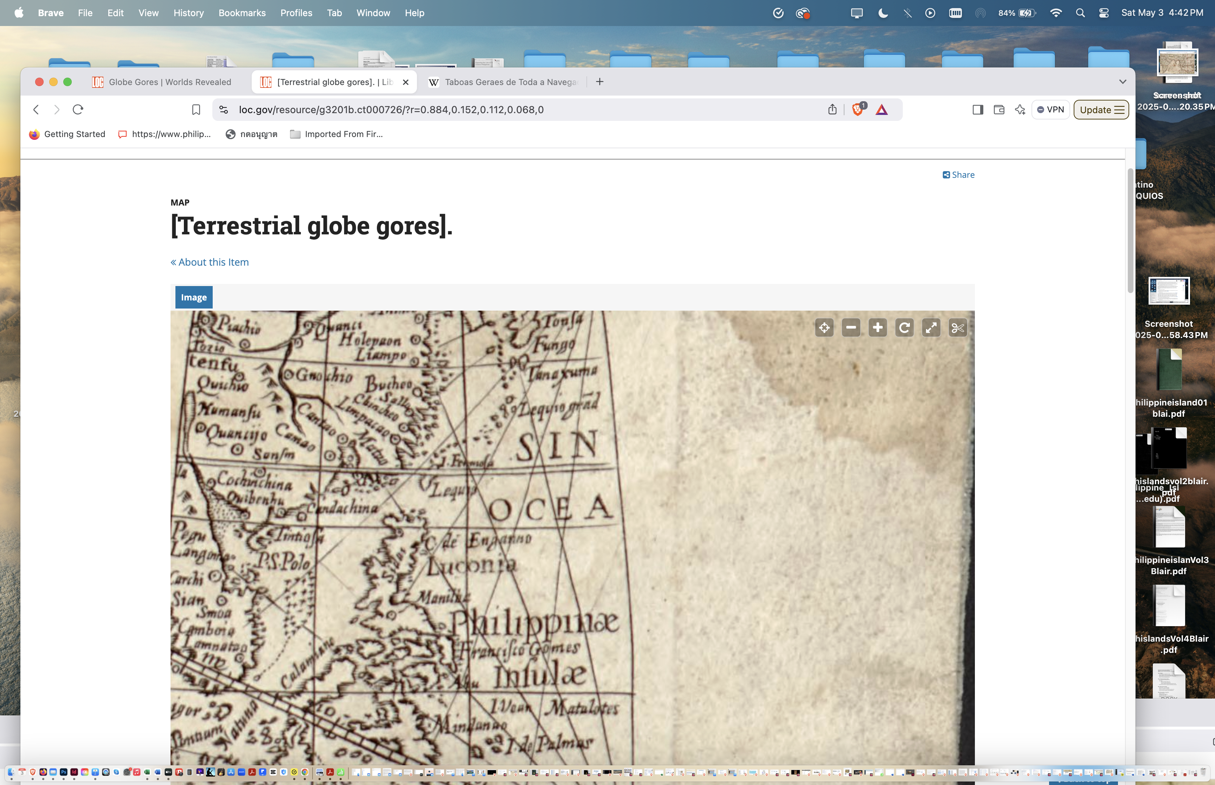Open the Thai-labeled bookmark with globe icon
Viewport: 1215px width, 785px height.
(251, 134)
